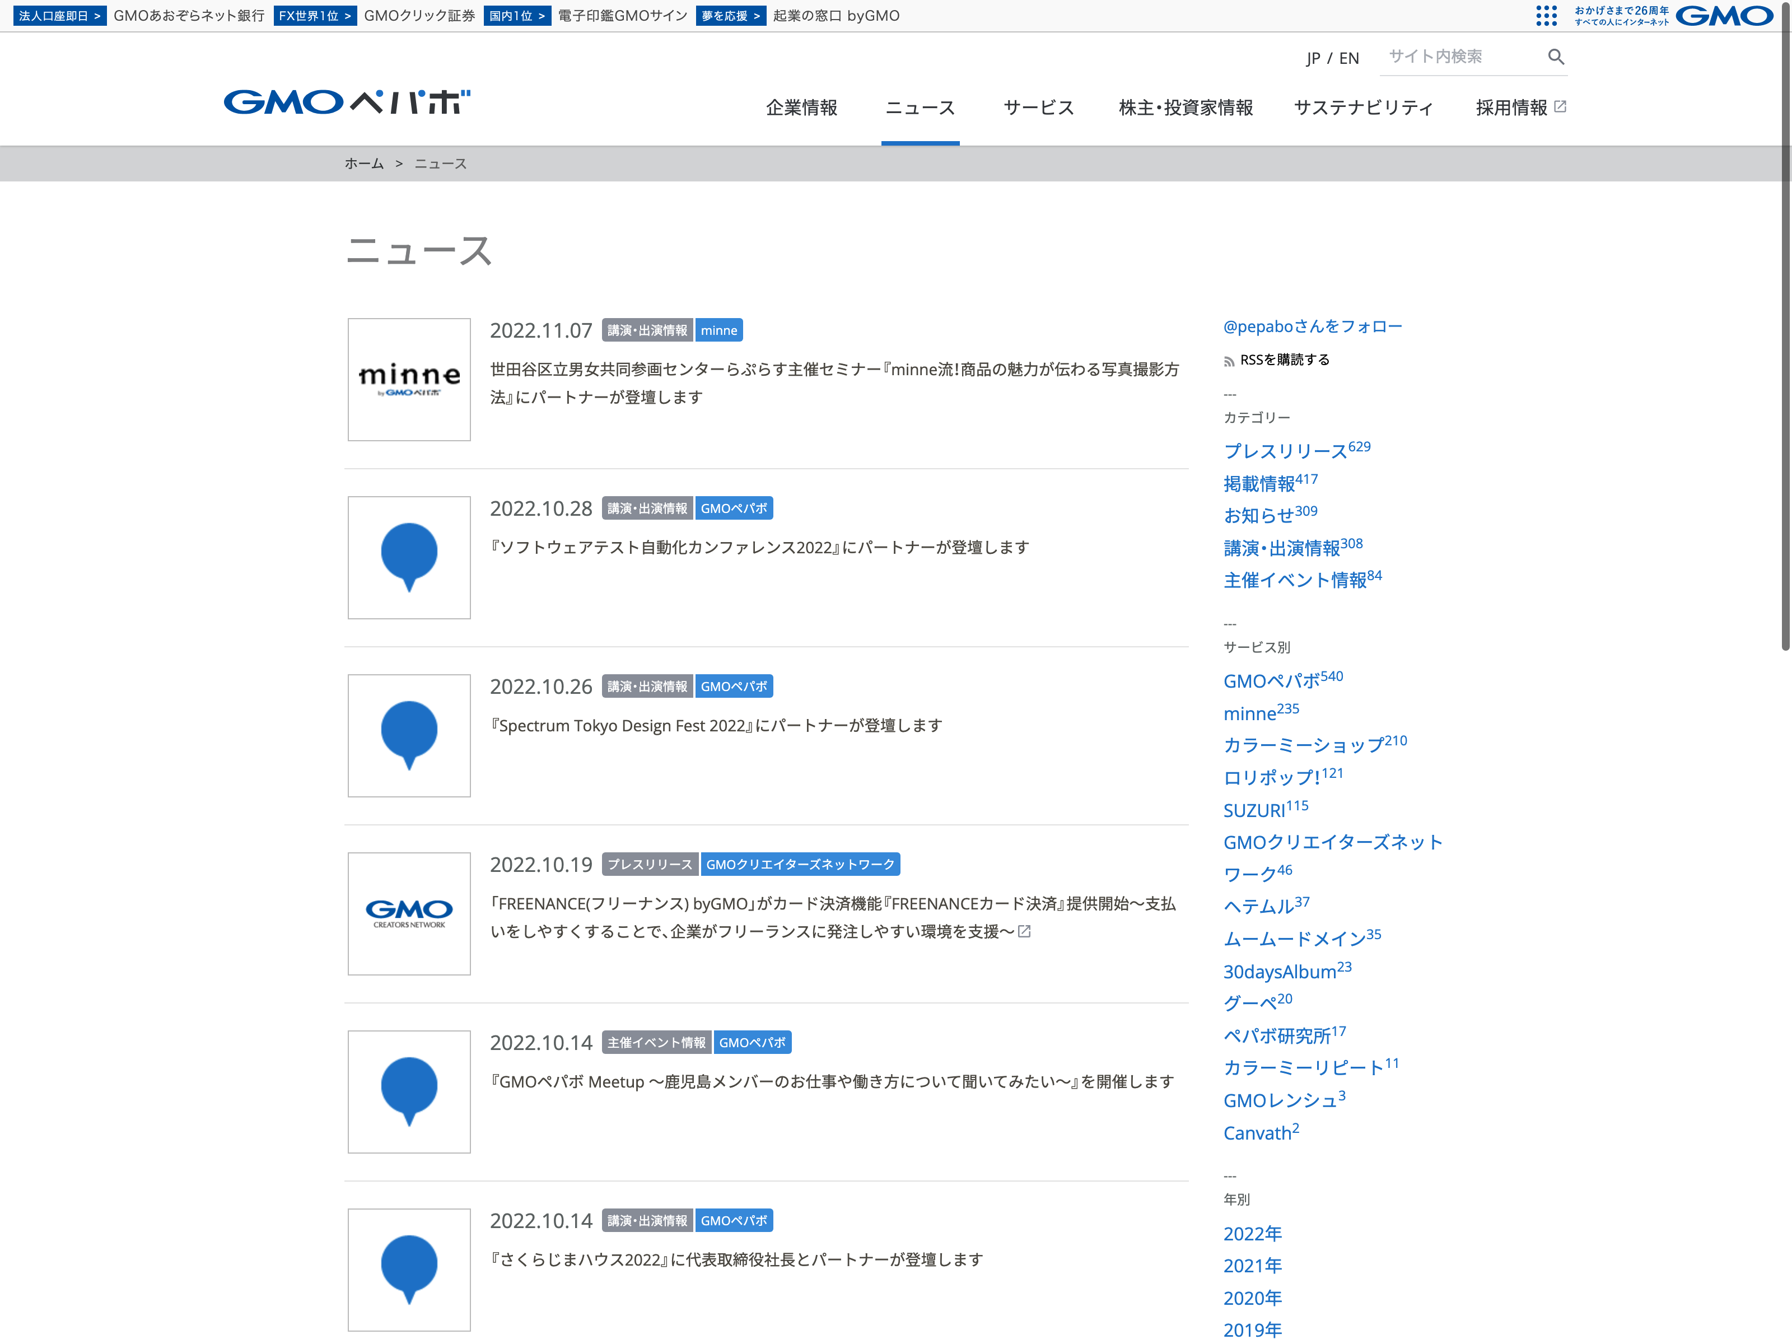Click external link icon after FREENANCE article
The image size is (1792, 1344).
(1024, 932)
